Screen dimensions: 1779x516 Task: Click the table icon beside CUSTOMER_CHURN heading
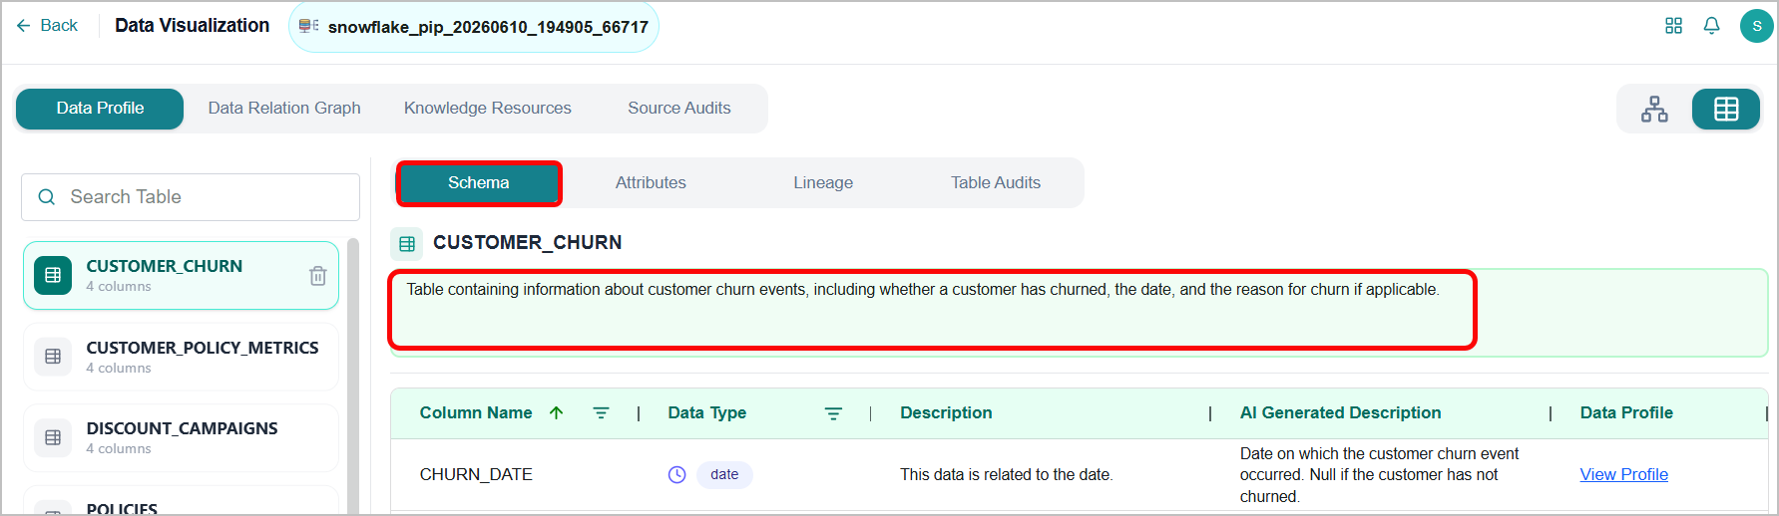407,243
